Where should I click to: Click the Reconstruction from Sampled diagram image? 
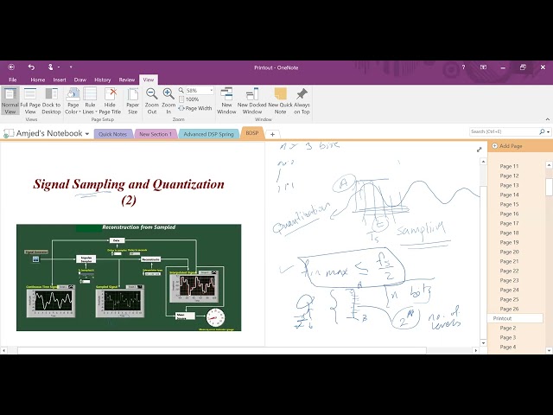click(129, 278)
